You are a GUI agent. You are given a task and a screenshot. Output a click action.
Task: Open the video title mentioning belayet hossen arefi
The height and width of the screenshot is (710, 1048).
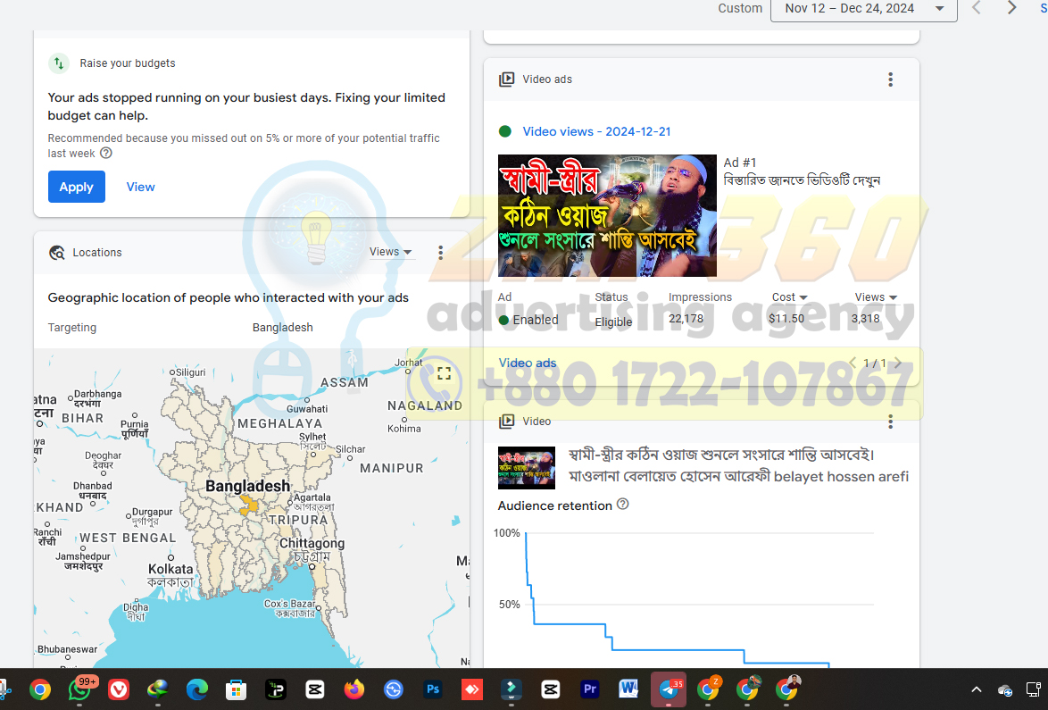(x=738, y=465)
